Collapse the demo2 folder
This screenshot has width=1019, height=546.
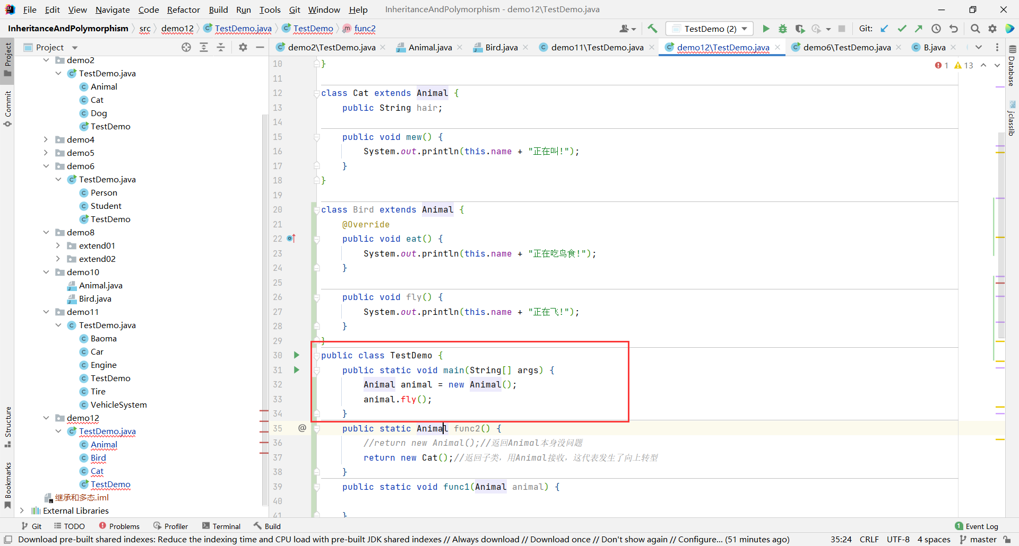click(x=46, y=60)
